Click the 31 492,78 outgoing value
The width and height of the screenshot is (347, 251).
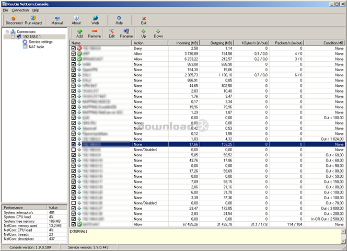tap(224, 224)
